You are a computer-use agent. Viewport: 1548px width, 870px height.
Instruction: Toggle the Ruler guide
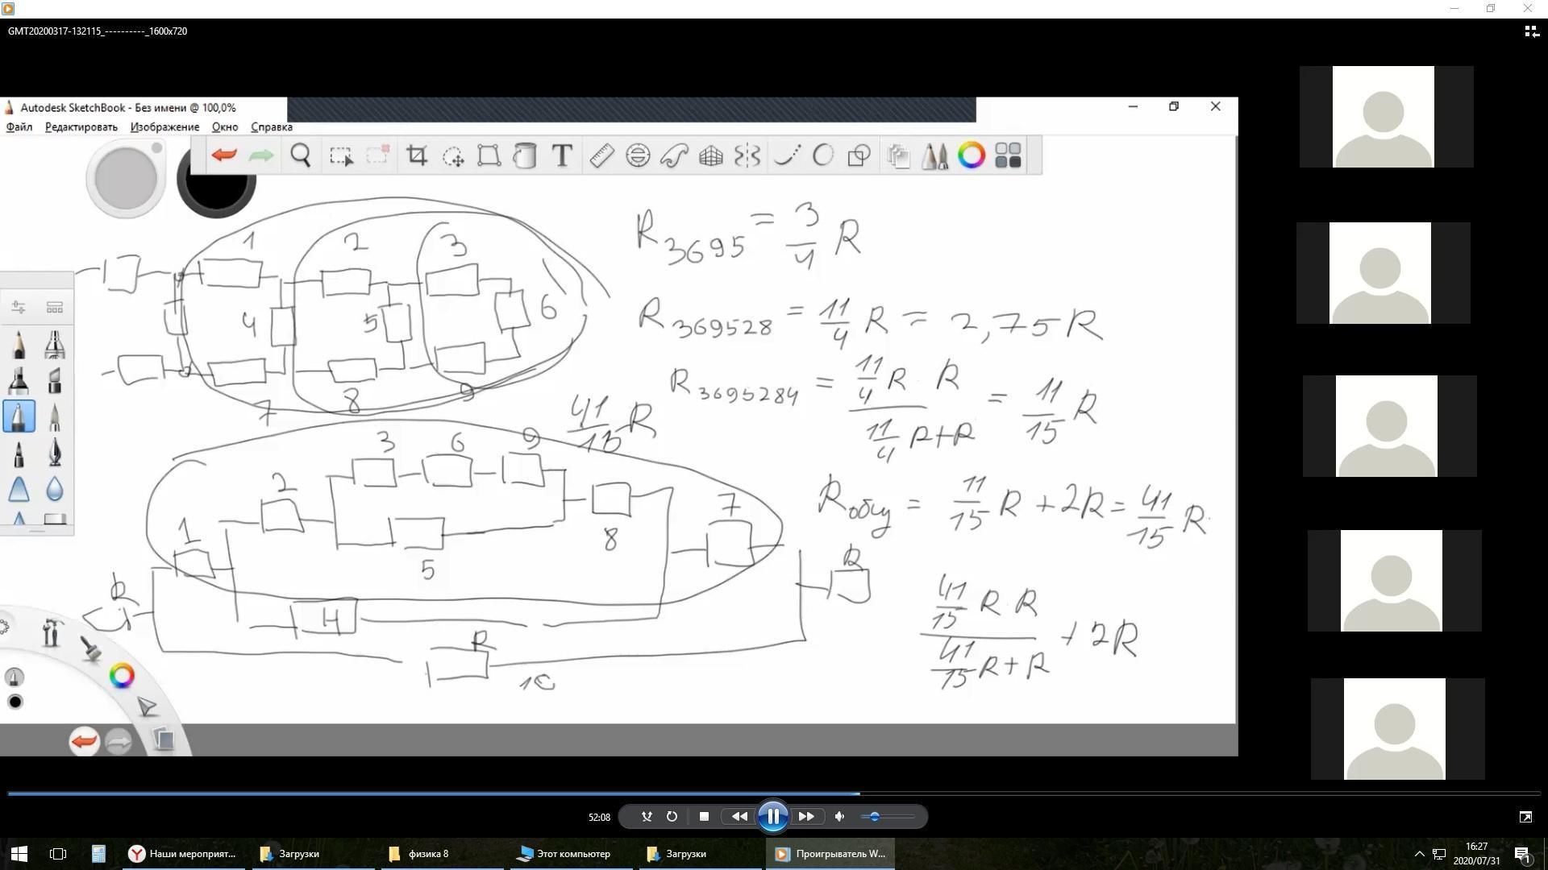click(x=601, y=155)
